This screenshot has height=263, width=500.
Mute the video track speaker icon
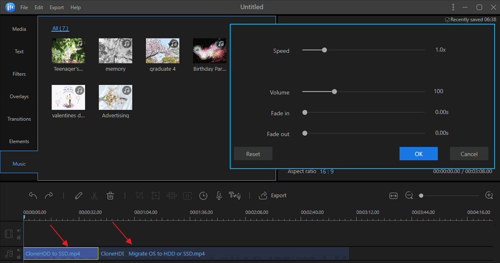coord(19,231)
